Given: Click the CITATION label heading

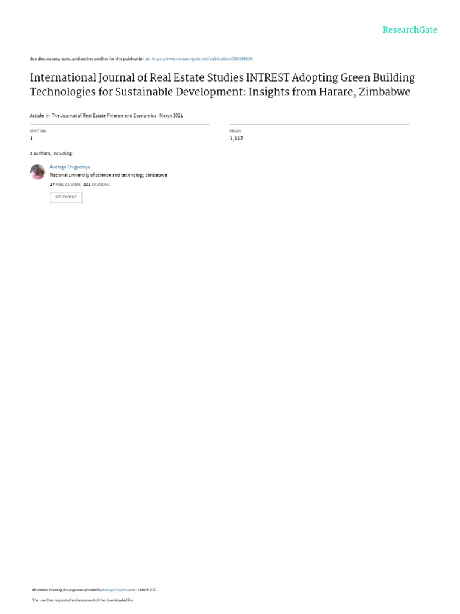Looking at the screenshot, I should point(38,131).
